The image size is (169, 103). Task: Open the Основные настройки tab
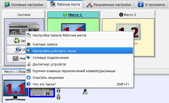pos(24,5)
